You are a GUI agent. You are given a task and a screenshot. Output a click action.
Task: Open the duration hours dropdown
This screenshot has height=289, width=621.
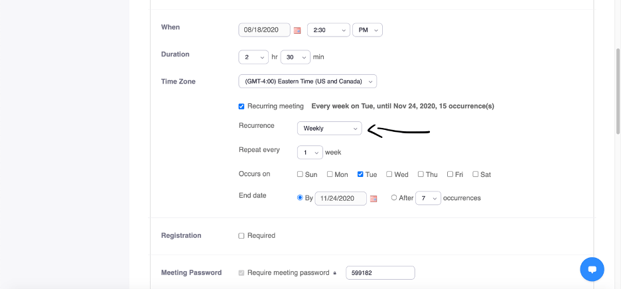coord(253,58)
